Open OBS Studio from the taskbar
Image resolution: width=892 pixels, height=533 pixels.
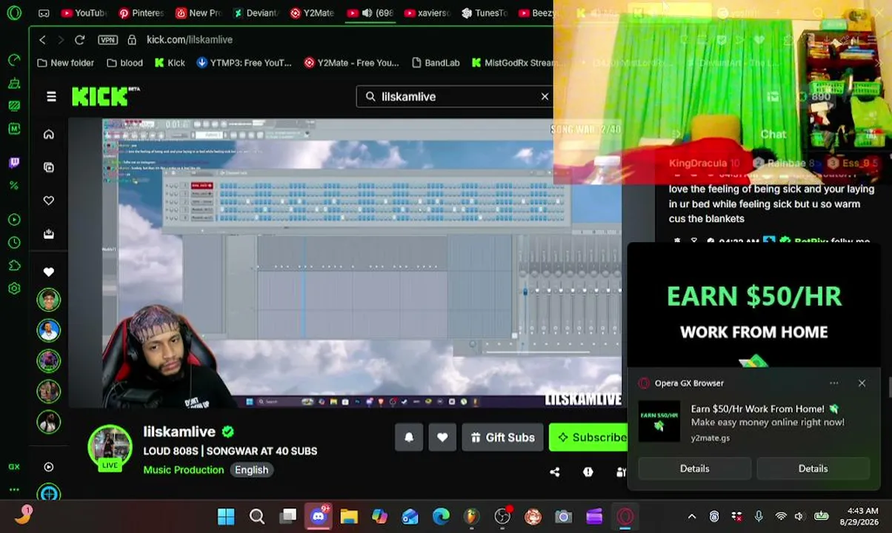502,516
